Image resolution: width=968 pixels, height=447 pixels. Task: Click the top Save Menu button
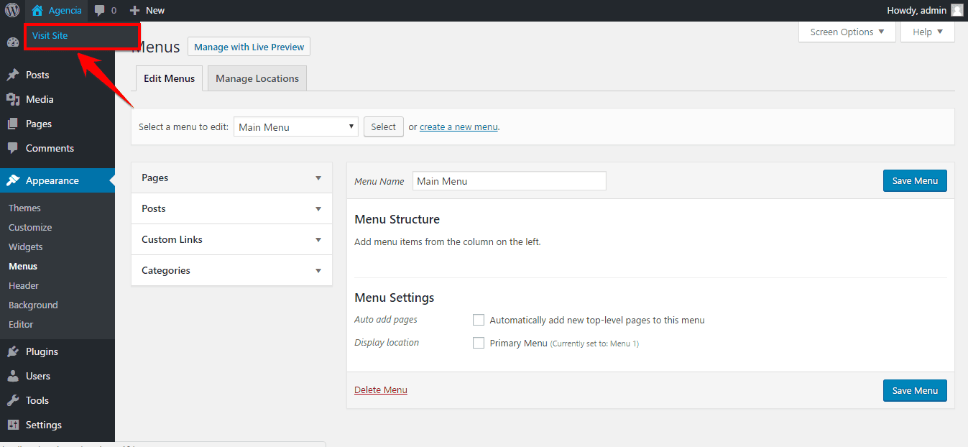click(914, 181)
